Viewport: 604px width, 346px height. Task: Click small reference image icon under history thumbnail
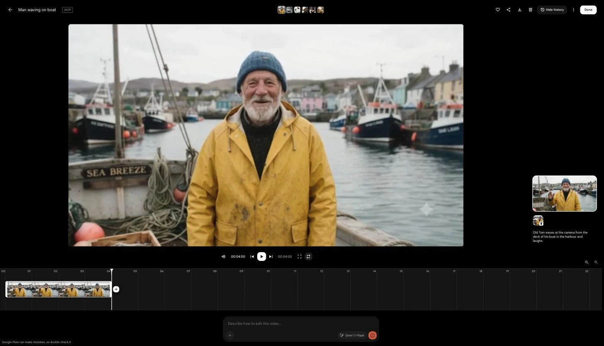538,220
